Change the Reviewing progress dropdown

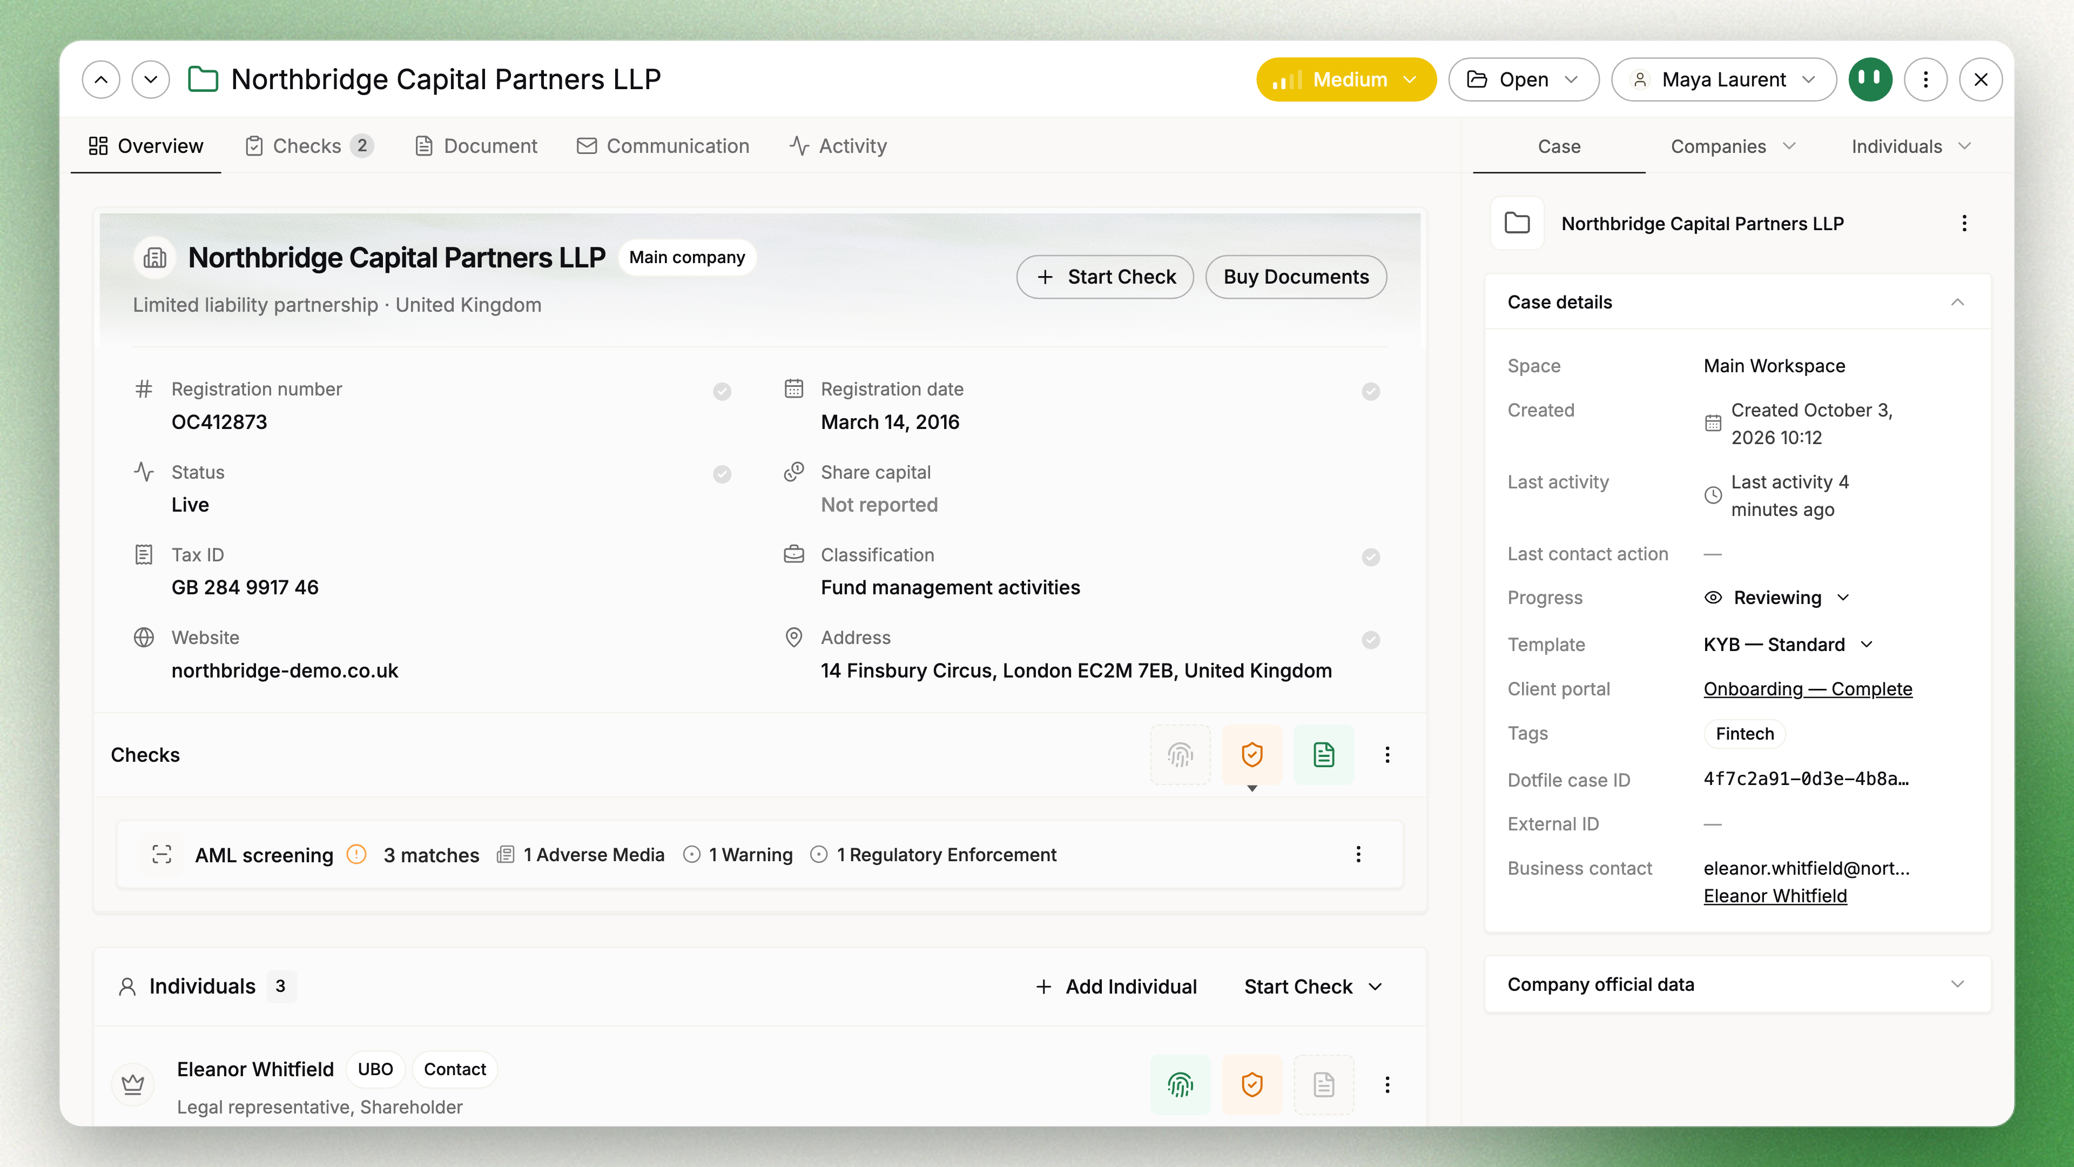pos(1777,598)
